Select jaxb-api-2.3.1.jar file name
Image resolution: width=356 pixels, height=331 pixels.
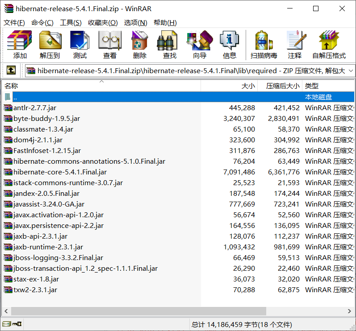40,236
